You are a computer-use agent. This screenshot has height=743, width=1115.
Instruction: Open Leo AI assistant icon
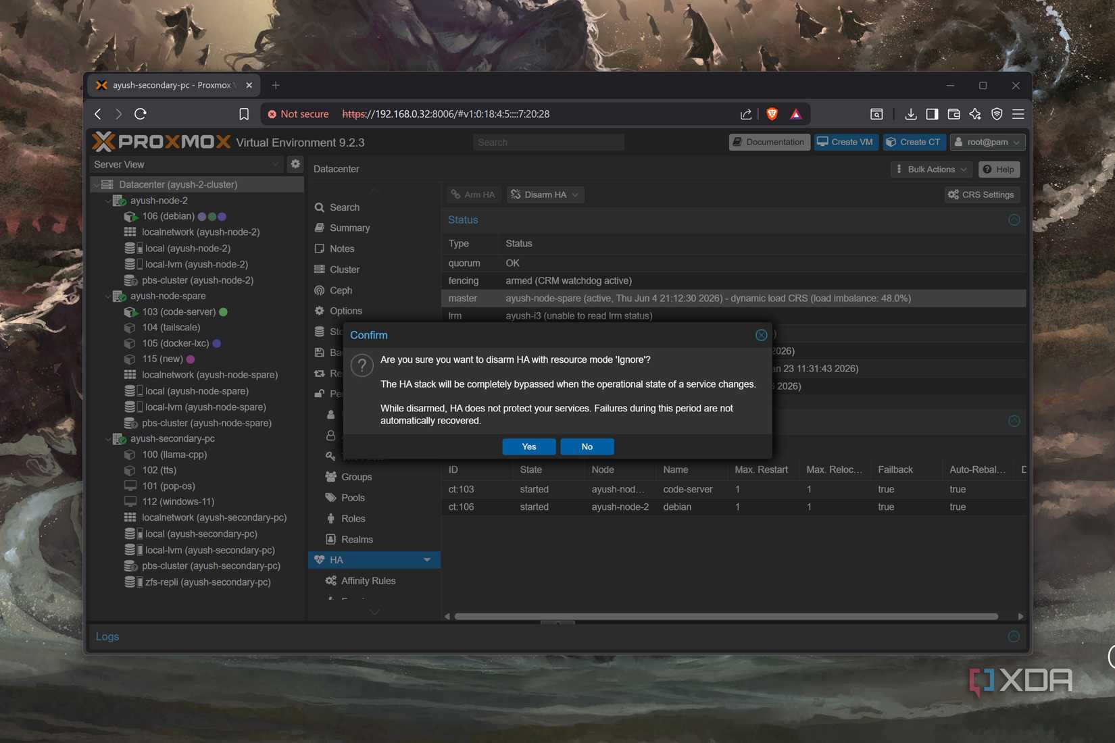coord(975,114)
